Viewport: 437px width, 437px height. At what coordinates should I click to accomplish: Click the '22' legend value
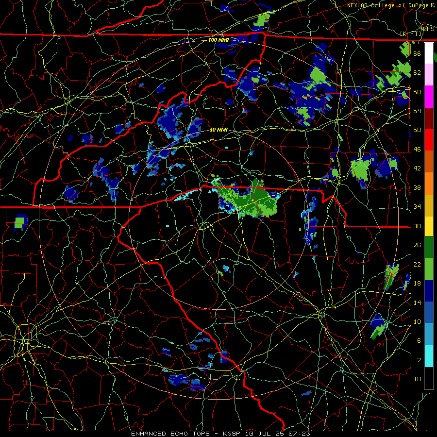417,265
